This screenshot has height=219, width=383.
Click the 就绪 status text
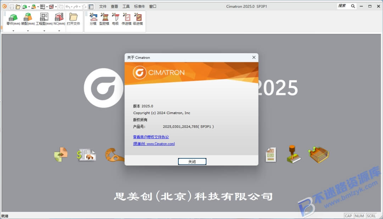[x=5, y=216]
